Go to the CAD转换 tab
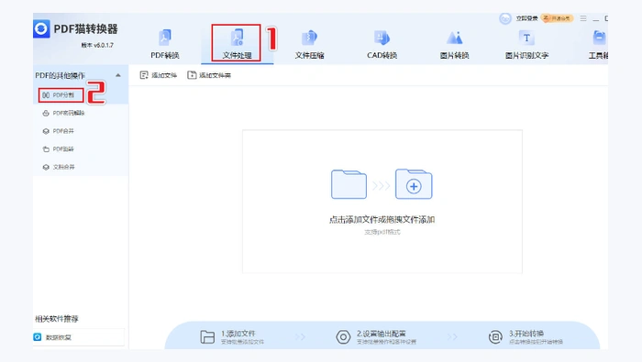642x362 pixels. pyautogui.click(x=382, y=44)
